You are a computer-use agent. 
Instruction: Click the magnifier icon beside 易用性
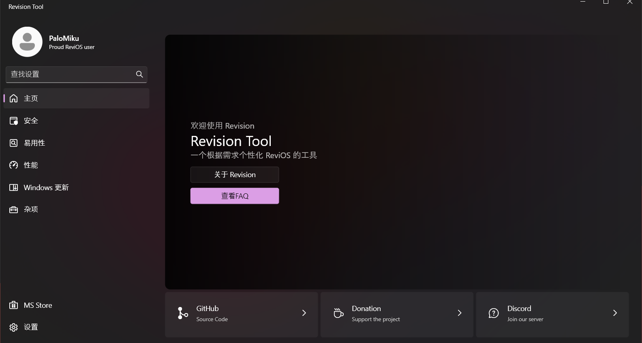(14, 143)
